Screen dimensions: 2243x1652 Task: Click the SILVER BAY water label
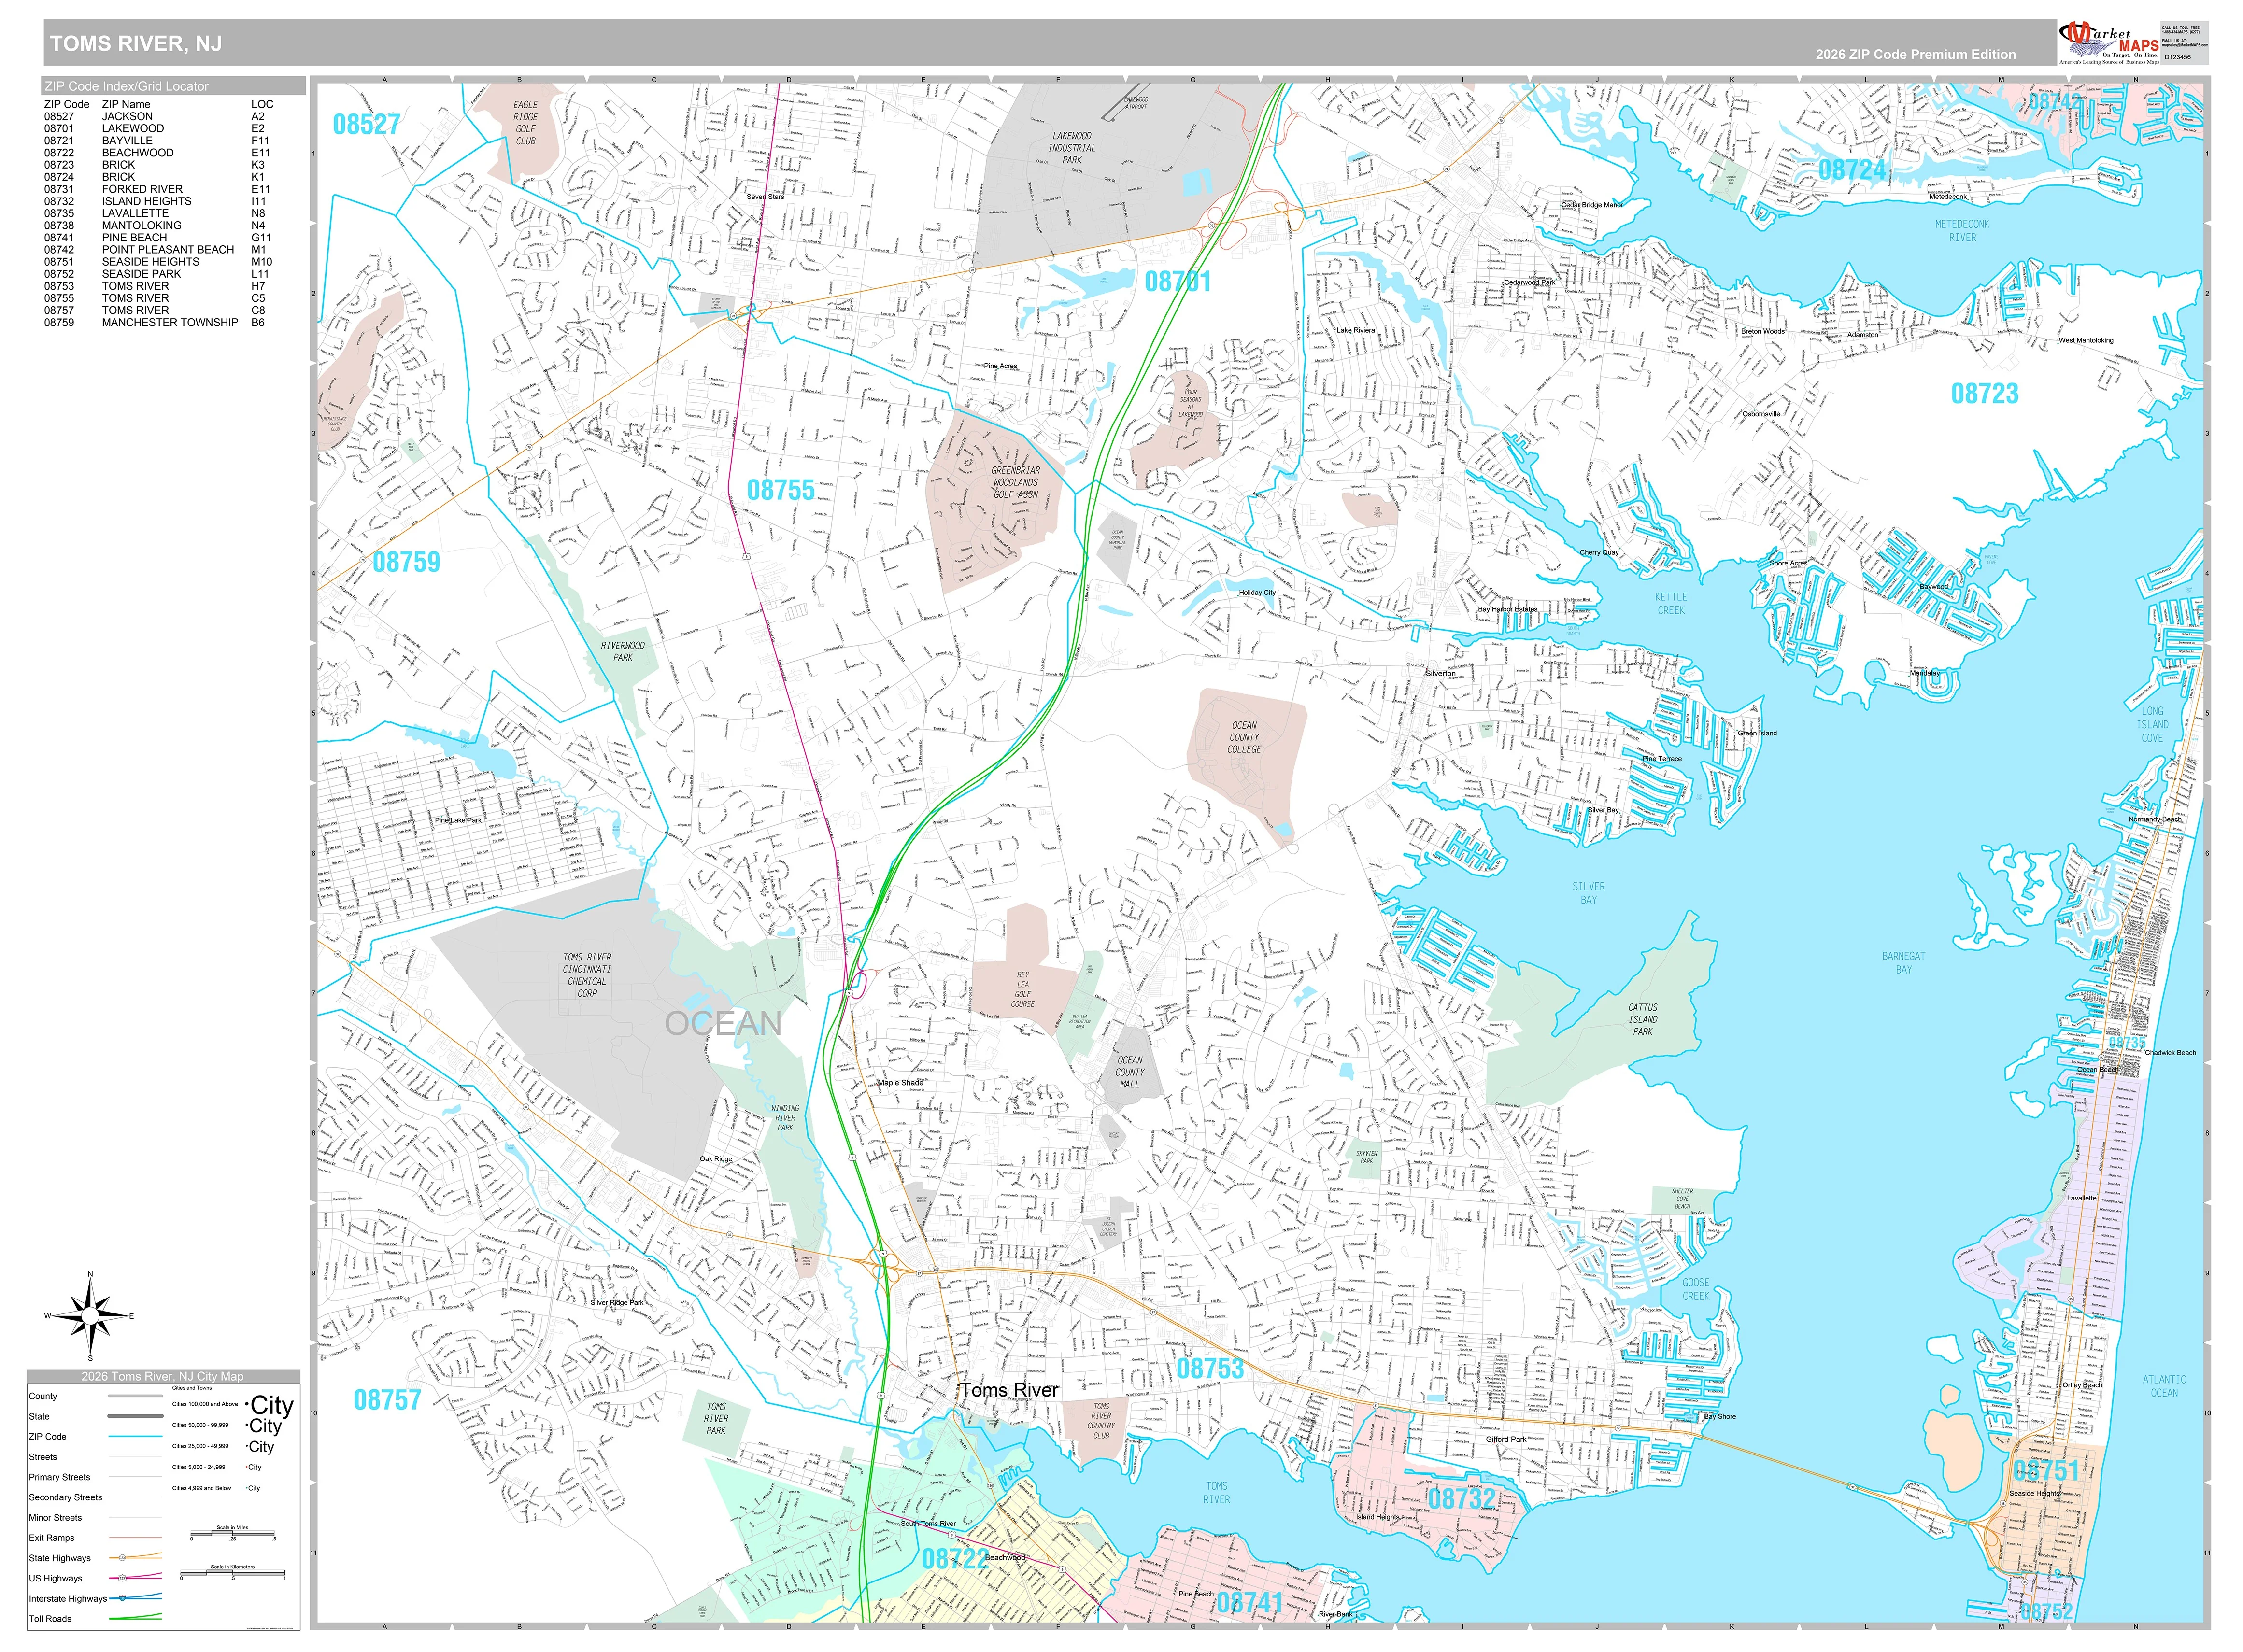click(1588, 893)
